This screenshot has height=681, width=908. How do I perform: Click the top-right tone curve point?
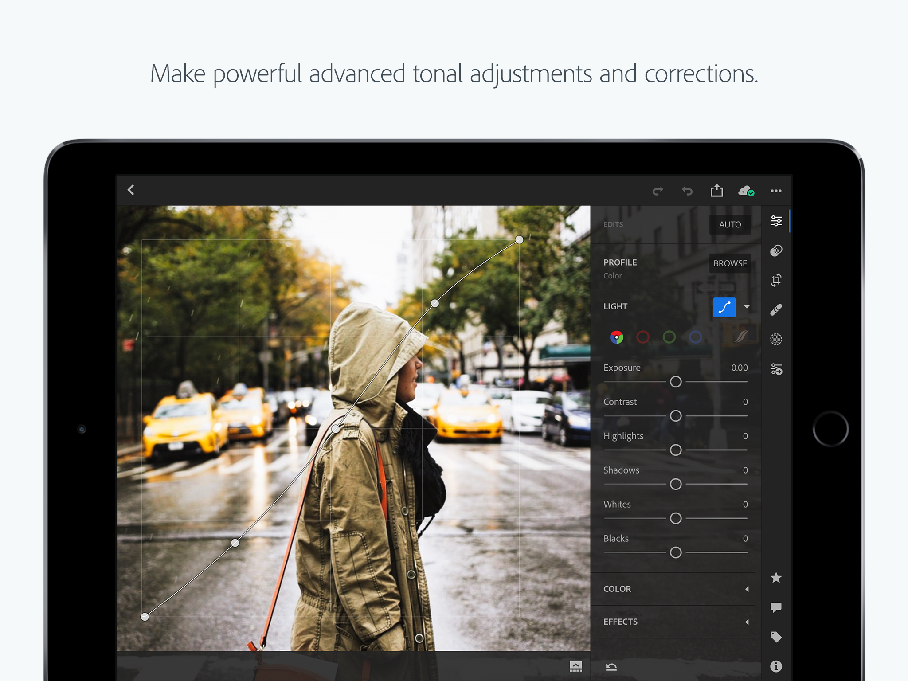[519, 240]
